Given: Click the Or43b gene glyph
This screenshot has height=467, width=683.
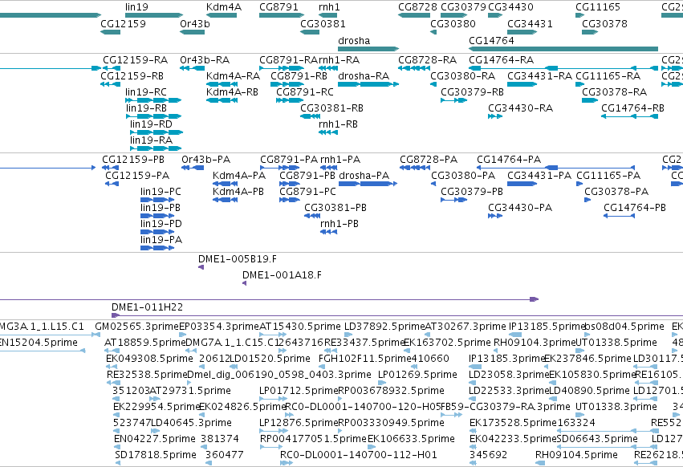Looking at the screenshot, I should point(192,32).
